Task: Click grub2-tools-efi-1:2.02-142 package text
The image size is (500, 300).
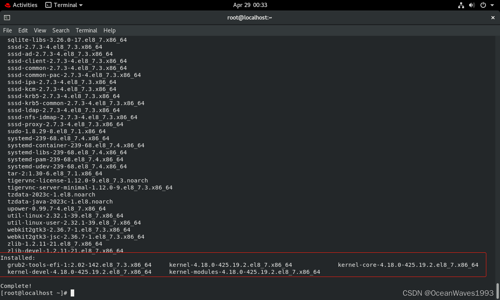Action: pos(79,265)
